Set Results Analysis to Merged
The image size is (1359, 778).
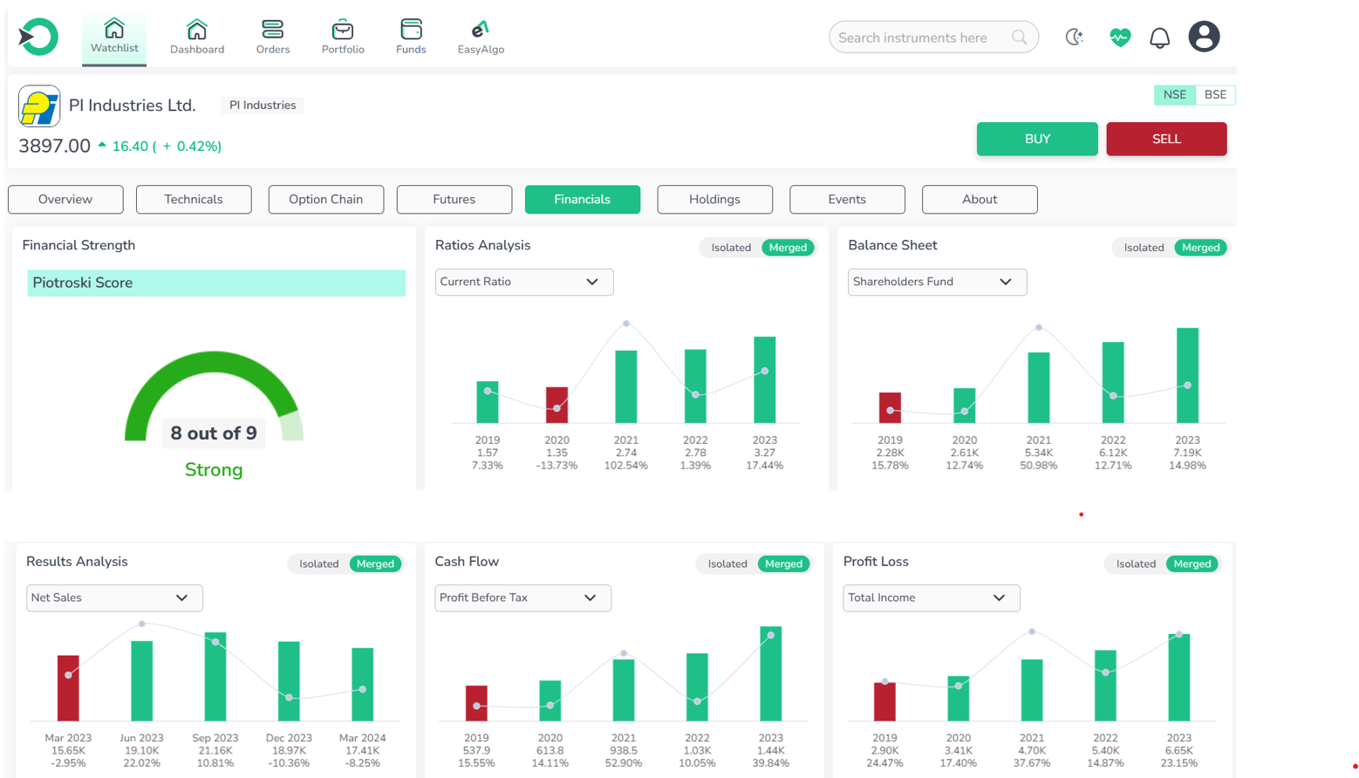pyautogui.click(x=375, y=564)
